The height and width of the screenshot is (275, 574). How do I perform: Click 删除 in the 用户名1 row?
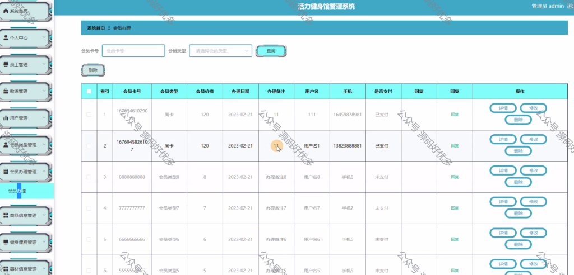(519, 151)
